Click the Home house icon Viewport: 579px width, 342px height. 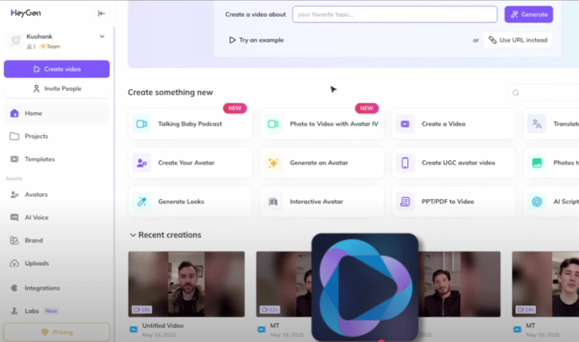click(15, 113)
